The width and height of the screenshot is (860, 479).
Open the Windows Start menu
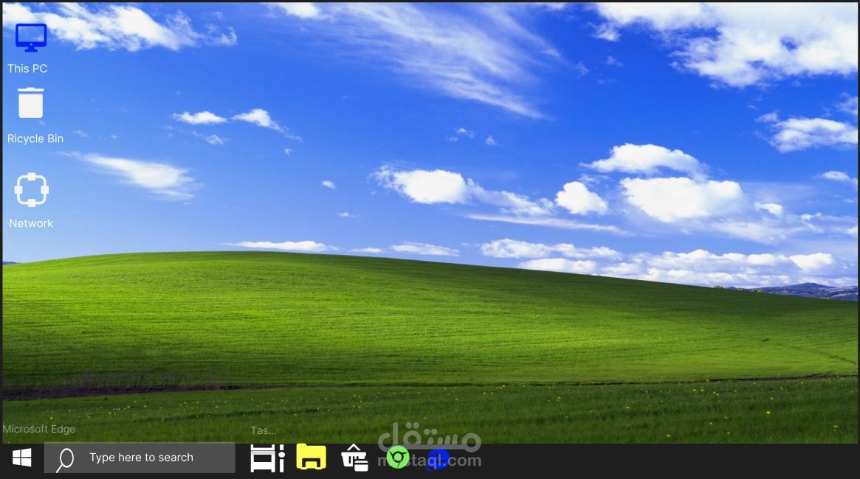(x=22, y=458)
